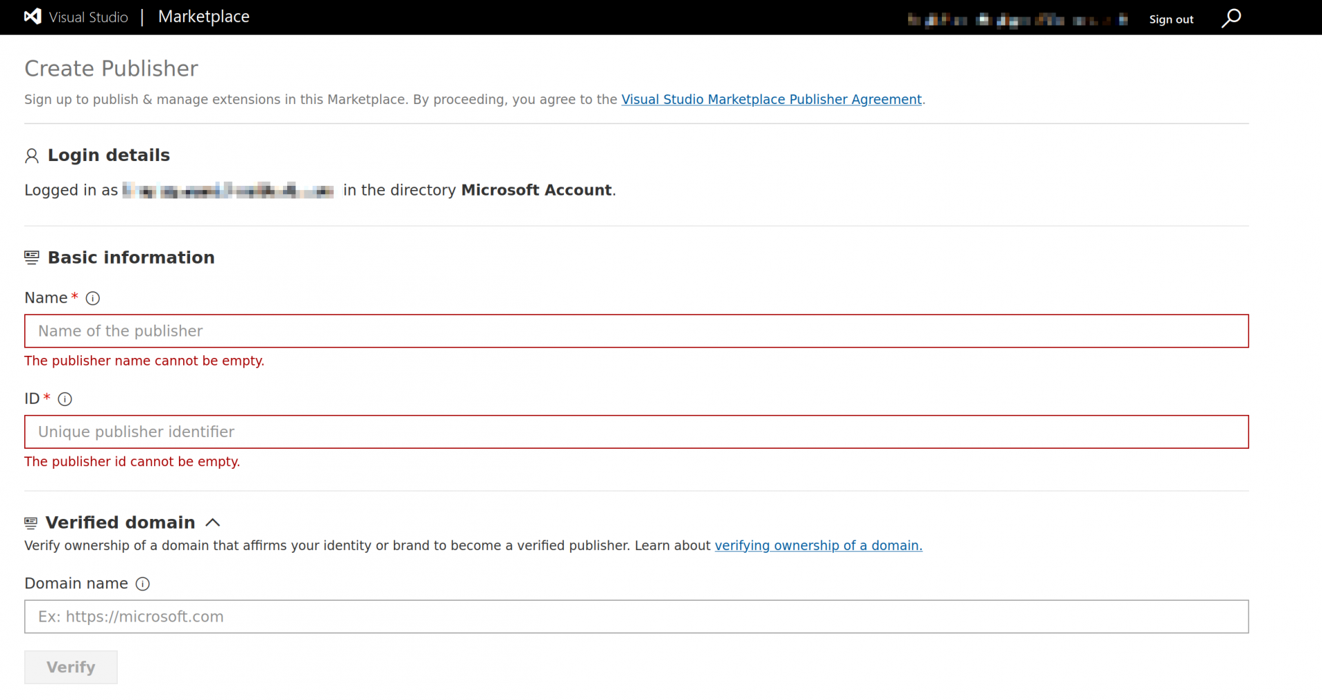Click the card icon beside Basic information
This screenshot has height=700, width=1322.
pyautogui.click(x=31, y=256)
